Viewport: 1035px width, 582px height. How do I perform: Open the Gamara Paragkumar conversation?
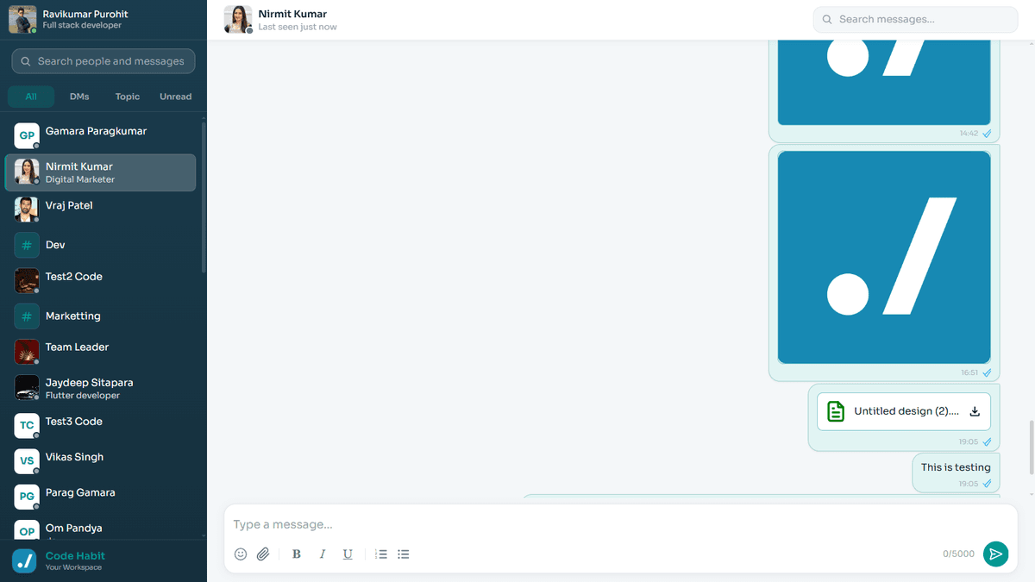pyautogui.click(x=100, y=135)
